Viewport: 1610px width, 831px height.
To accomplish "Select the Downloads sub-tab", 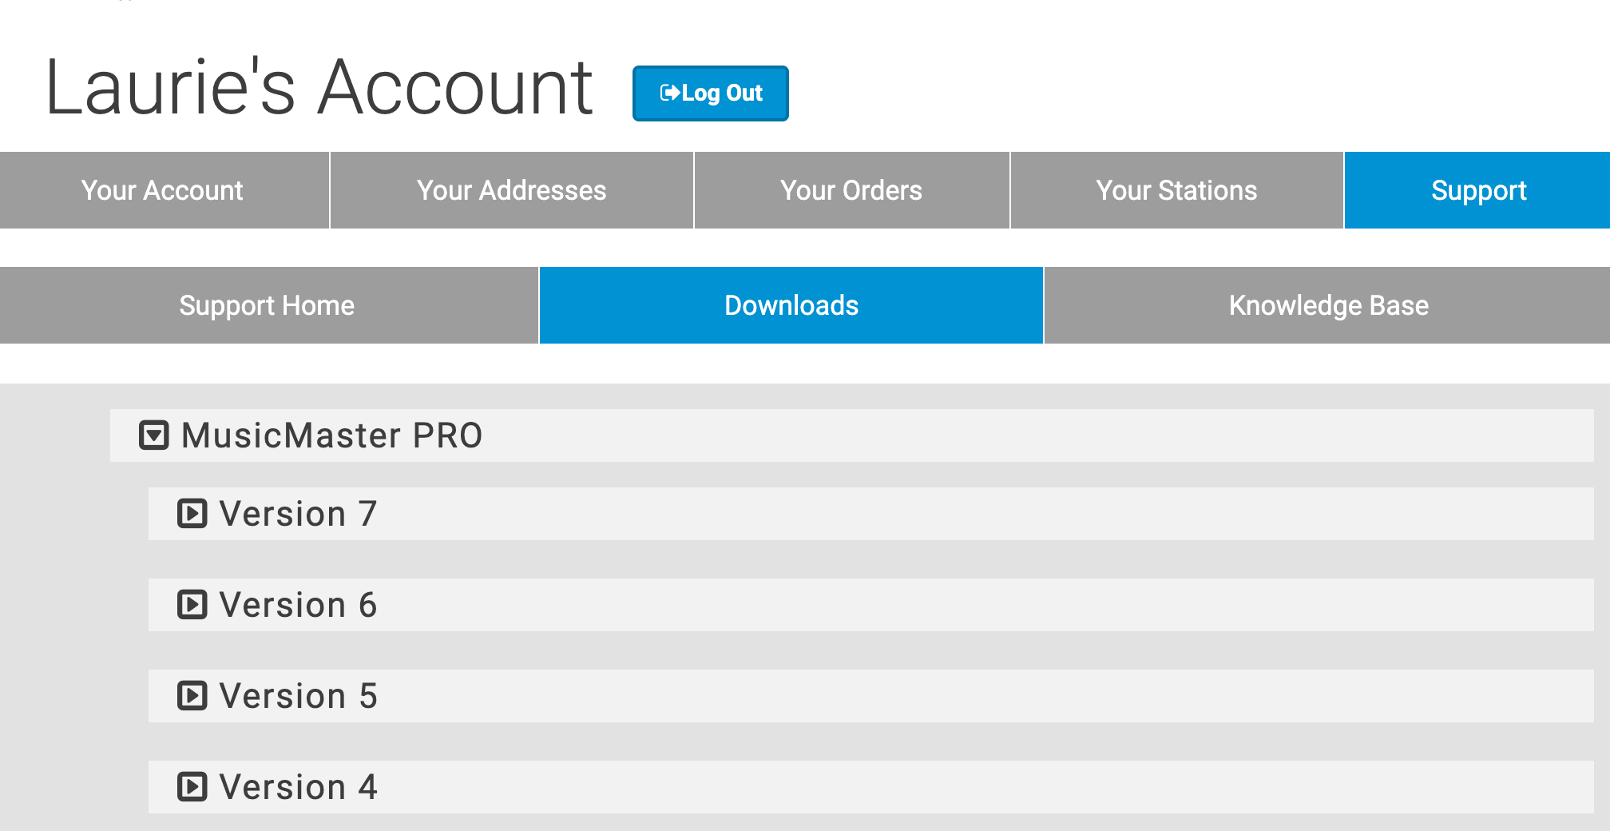I will pos(791,305).
